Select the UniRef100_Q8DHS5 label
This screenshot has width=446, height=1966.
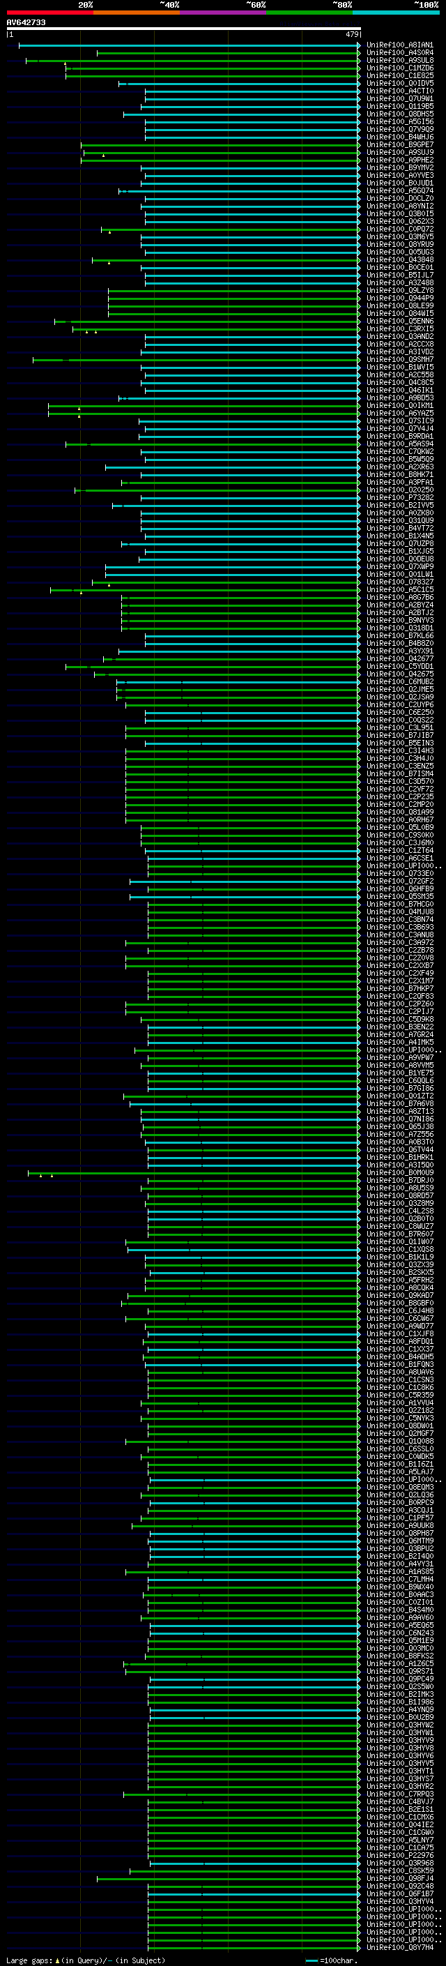pyautogui.click(x=399, y=114)
